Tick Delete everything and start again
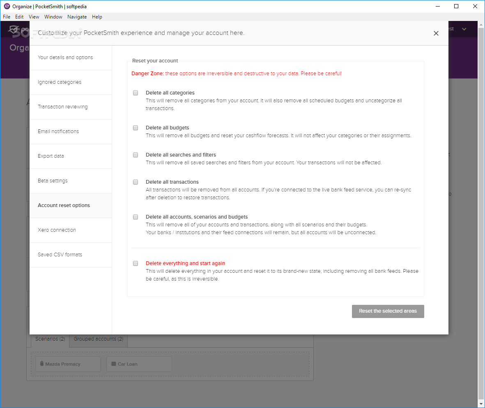485x408 pixels. [x=136, y=263]
